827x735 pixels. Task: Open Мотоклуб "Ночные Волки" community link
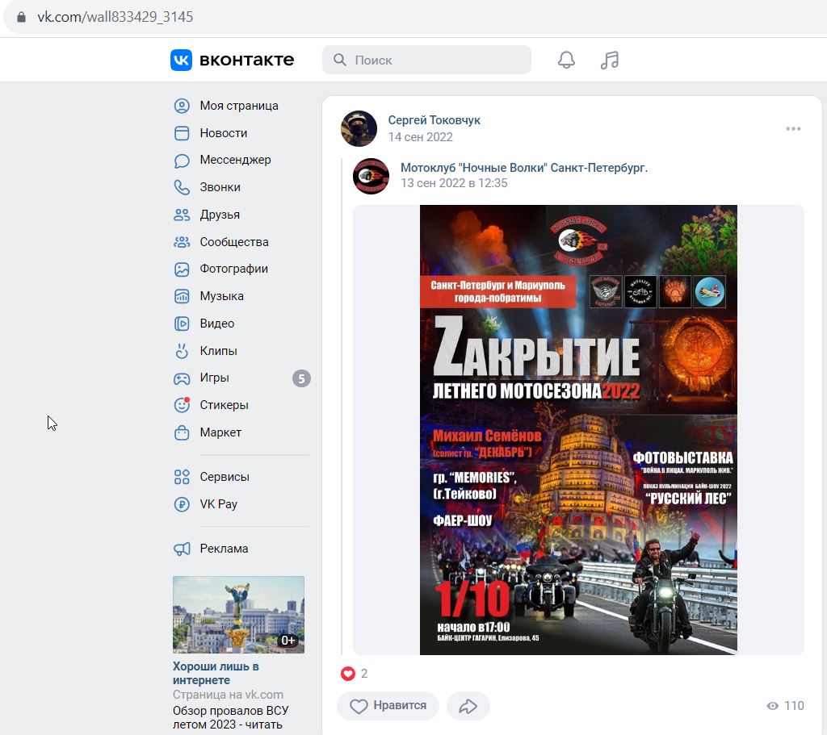tap(523, 168)
